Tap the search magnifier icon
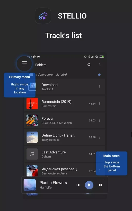This screenshot has height=211, width=132. pos(89,65)
